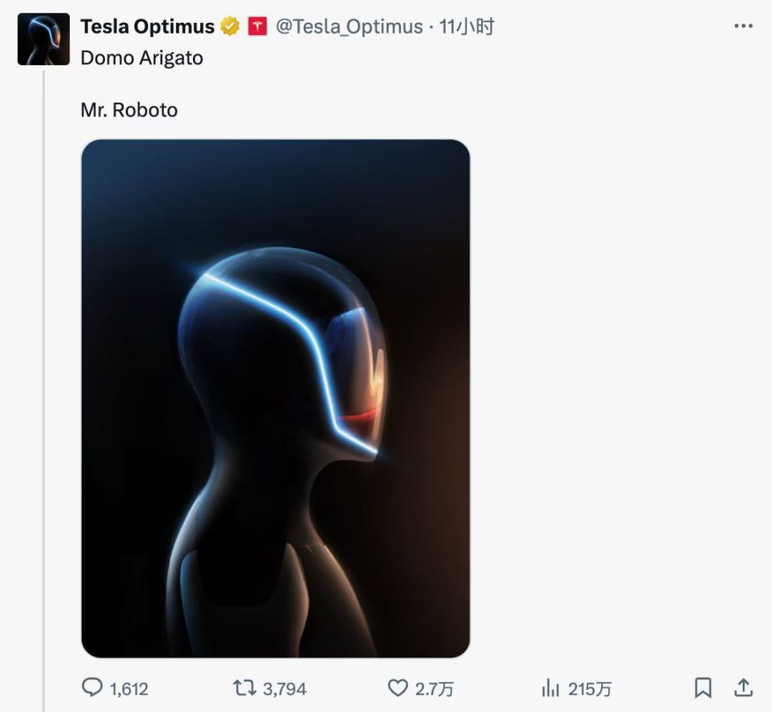Click the 11小时 timestamp link
The image size is (772, 712).
tap(466, 26)
